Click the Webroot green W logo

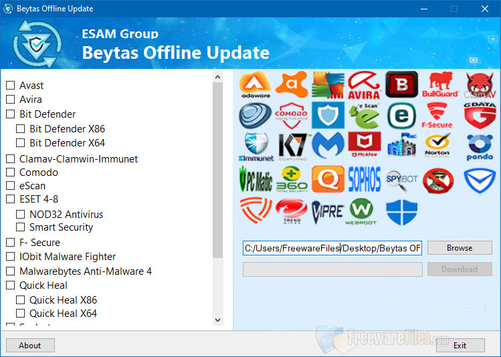361,211
